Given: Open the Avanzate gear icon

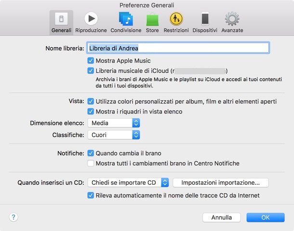Looking at the screenshot, I should click(232, 19).
